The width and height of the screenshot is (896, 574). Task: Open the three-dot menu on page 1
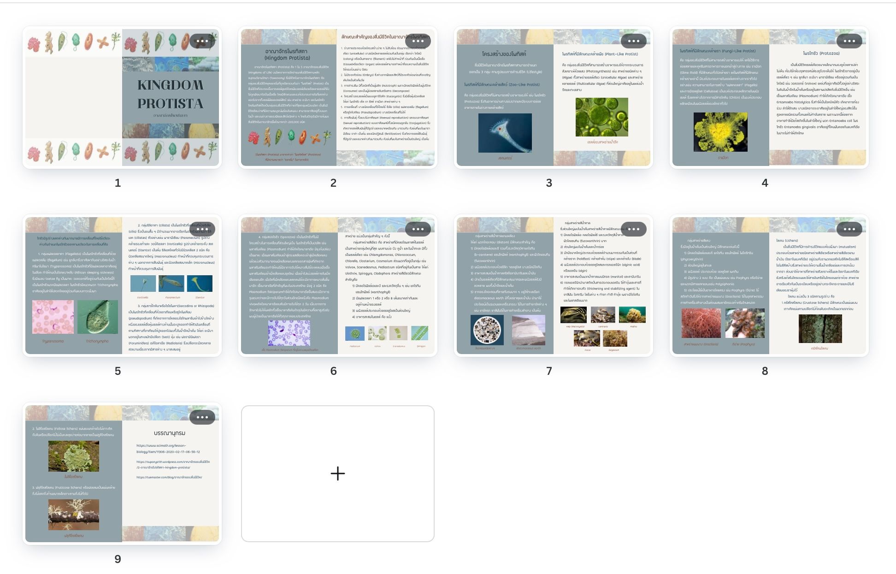(202, 41)
